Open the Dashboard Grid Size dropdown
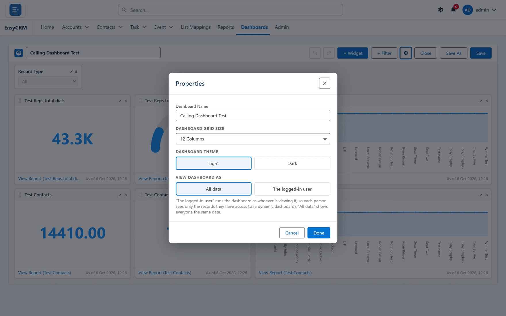The width and height of the screenshot is (506, 316). [253, 139]
